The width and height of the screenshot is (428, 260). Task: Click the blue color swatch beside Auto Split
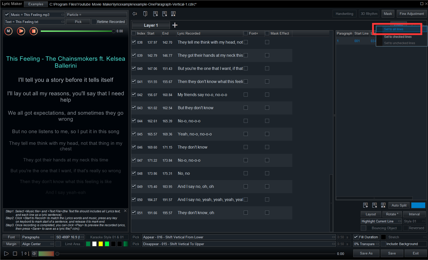pos(418,205)
